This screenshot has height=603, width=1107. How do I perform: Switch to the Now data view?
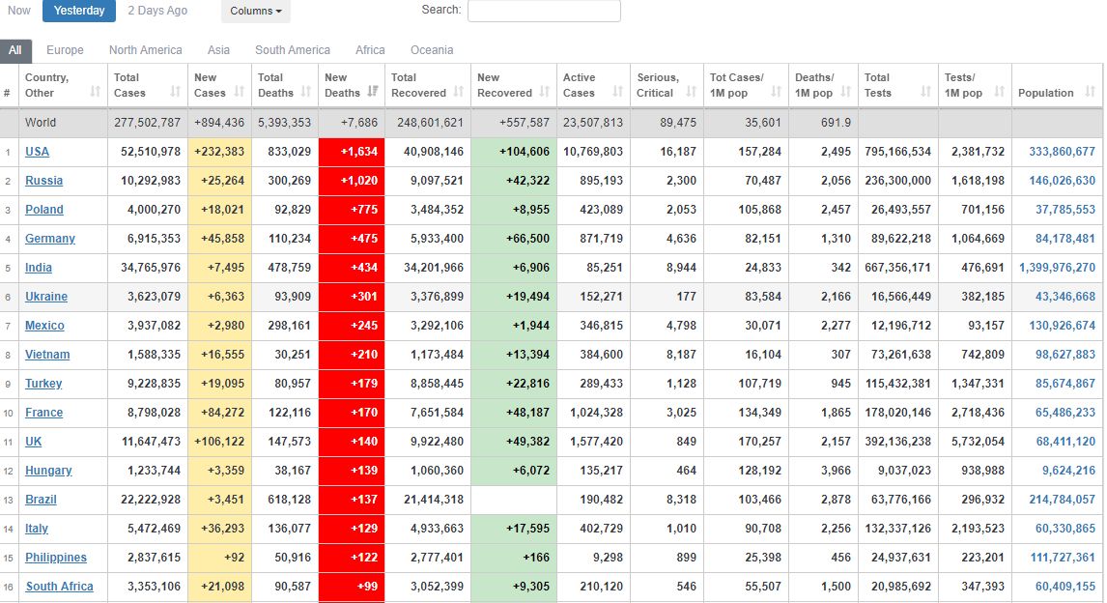19,11
